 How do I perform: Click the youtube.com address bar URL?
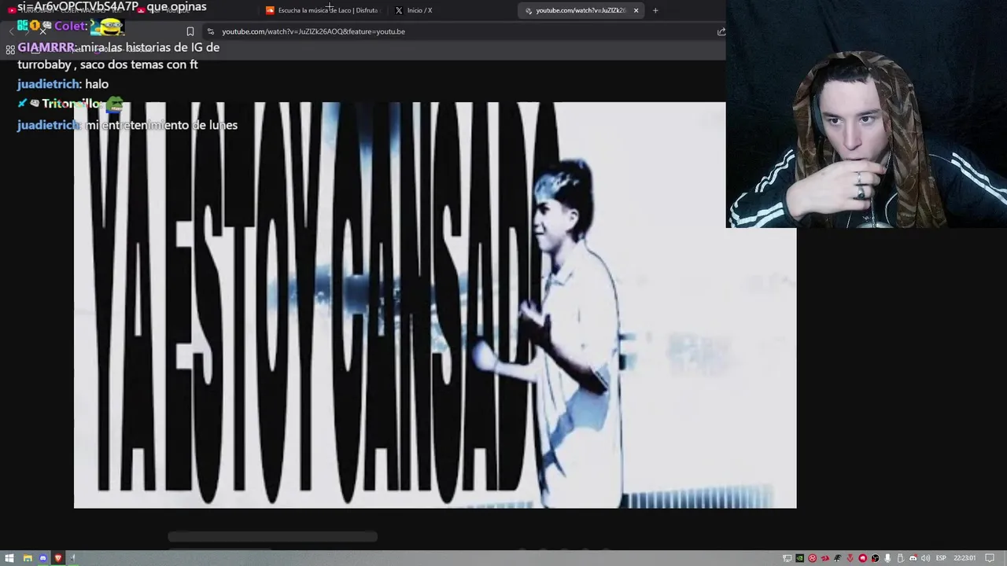click(x=313, y=31)
